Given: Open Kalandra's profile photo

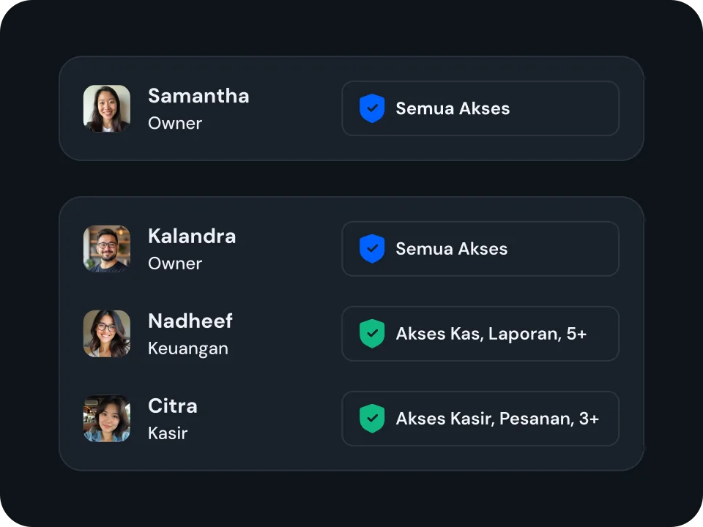Looking at the screenshot, I should pos(107,249).
